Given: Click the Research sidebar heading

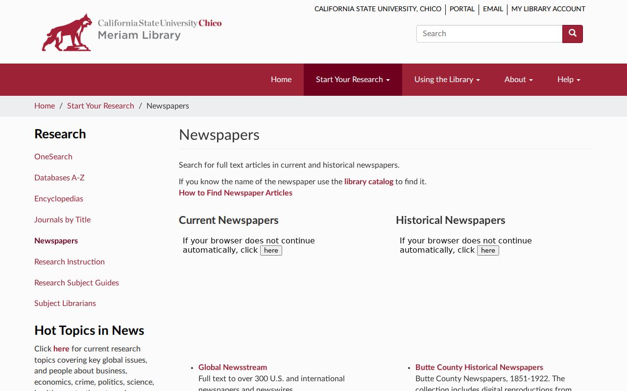Looking at the screenshot, I should [60, 134].
